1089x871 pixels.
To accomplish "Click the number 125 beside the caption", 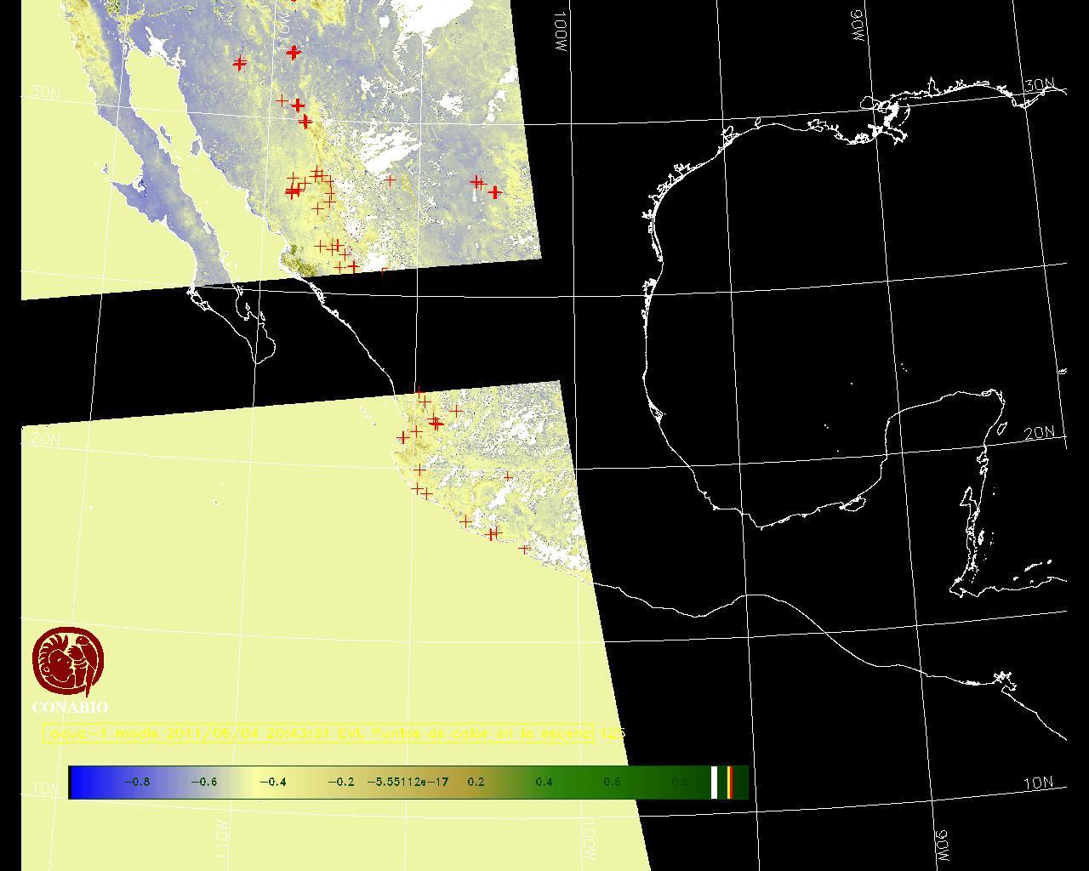I will click(x=612, y=733).
